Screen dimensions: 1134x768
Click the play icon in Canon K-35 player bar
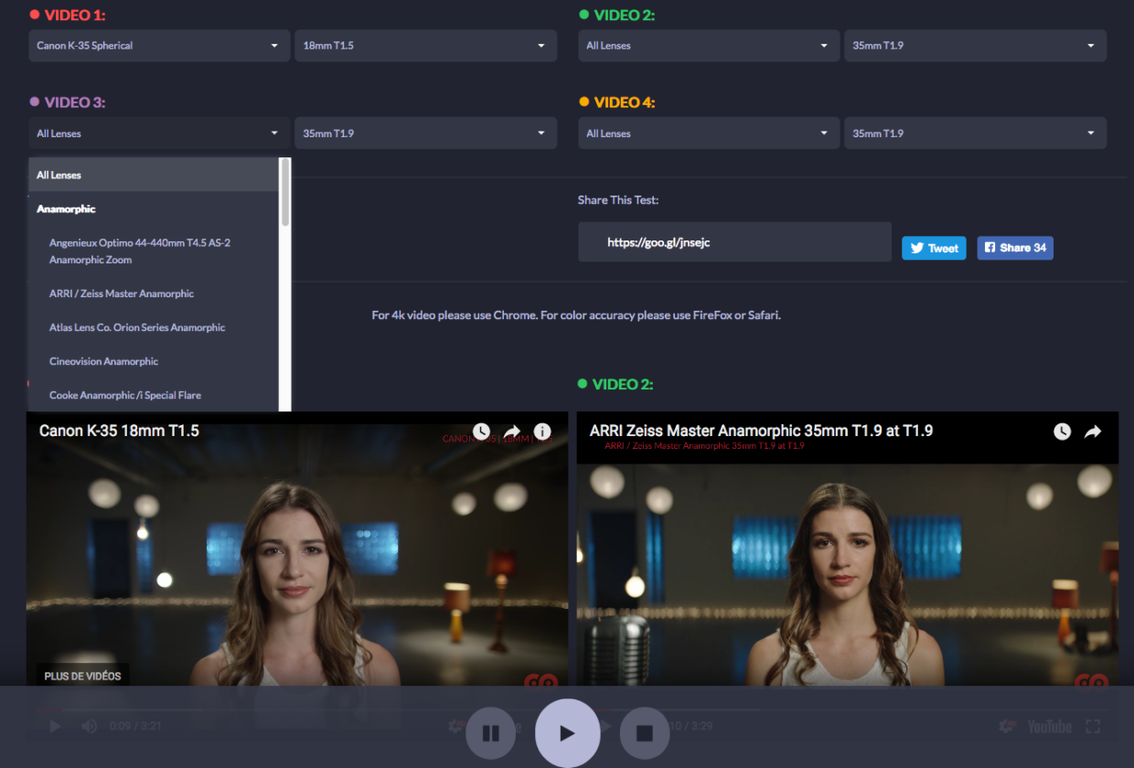pos(55,727)
